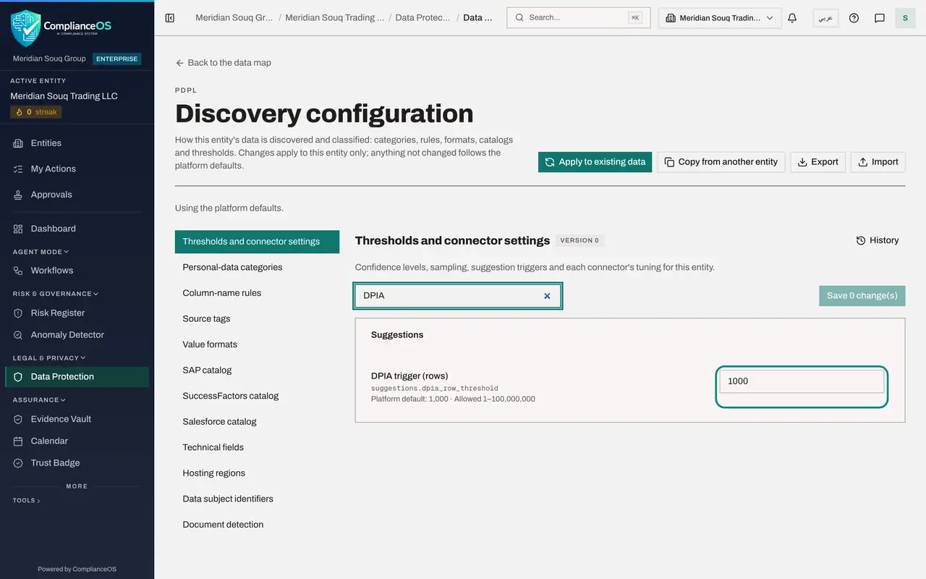Select the Hosting regions tab
The height and width of the screenshot is (579, 926).
click(x=257, y=473)
